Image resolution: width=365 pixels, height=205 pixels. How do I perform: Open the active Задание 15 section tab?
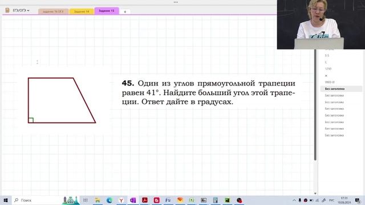107,11
